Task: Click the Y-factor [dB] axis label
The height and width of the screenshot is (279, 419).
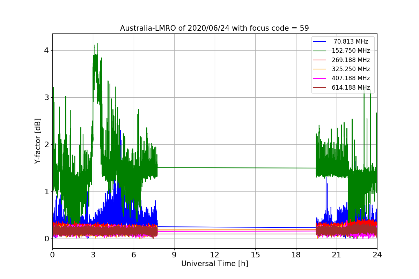Action: click(38, 141)
